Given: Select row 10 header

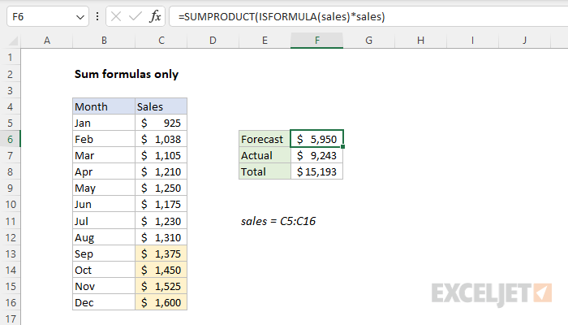Looking at the screenshot, I should 10,205.
